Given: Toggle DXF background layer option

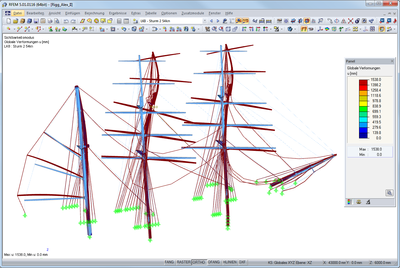Looking at the screenshot, I should (242, 262).
